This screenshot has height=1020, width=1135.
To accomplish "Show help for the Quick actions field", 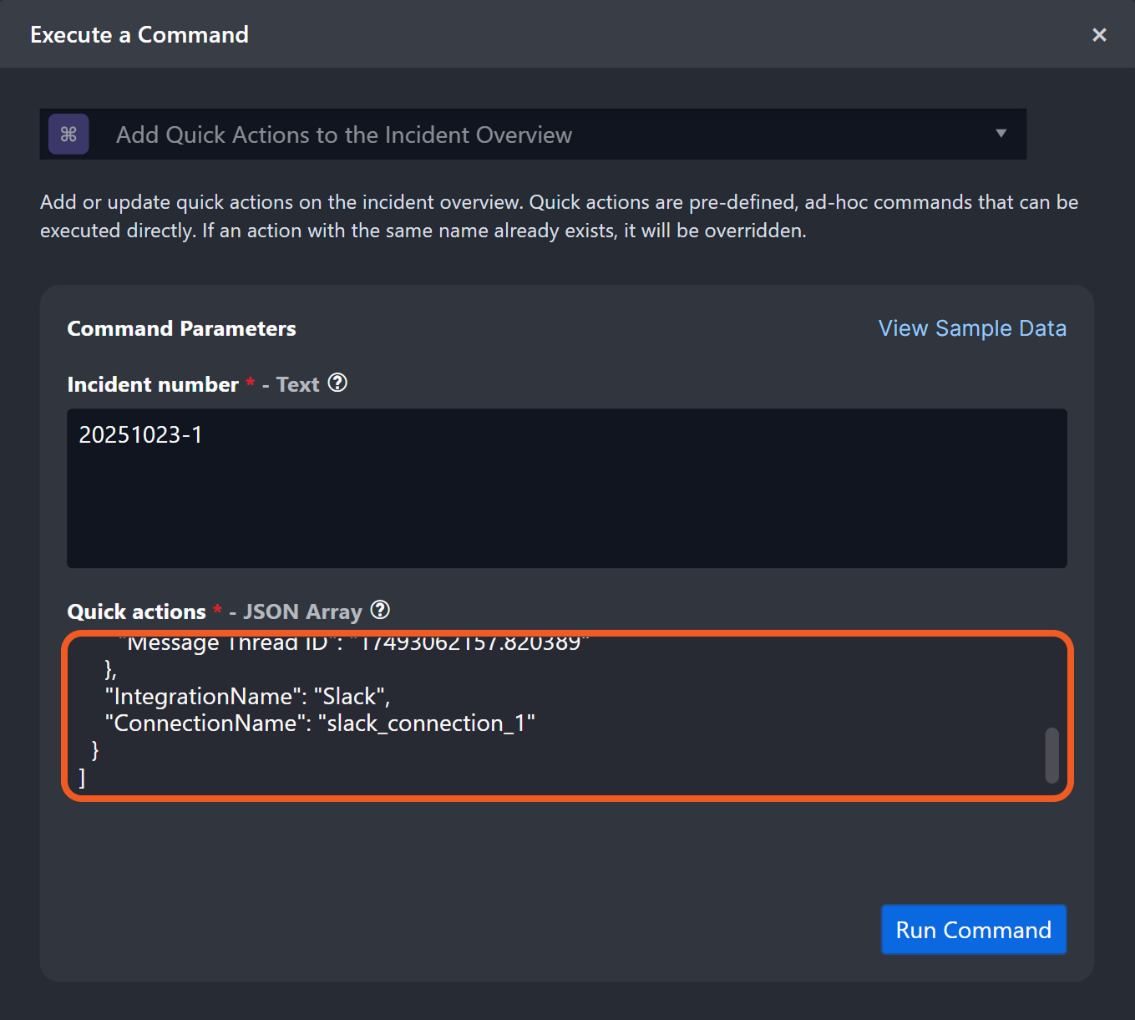I will [380, 611].
